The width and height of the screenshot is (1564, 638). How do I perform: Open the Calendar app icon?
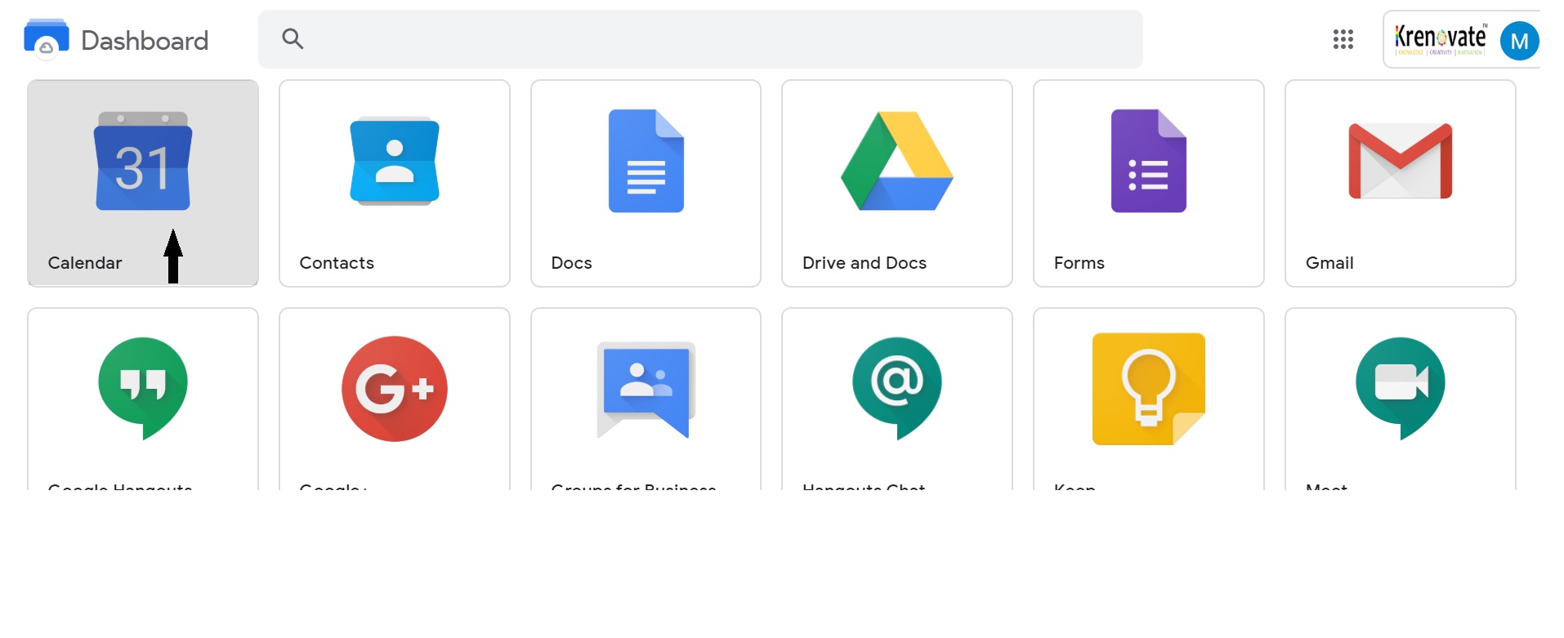(x=143, y=161)
